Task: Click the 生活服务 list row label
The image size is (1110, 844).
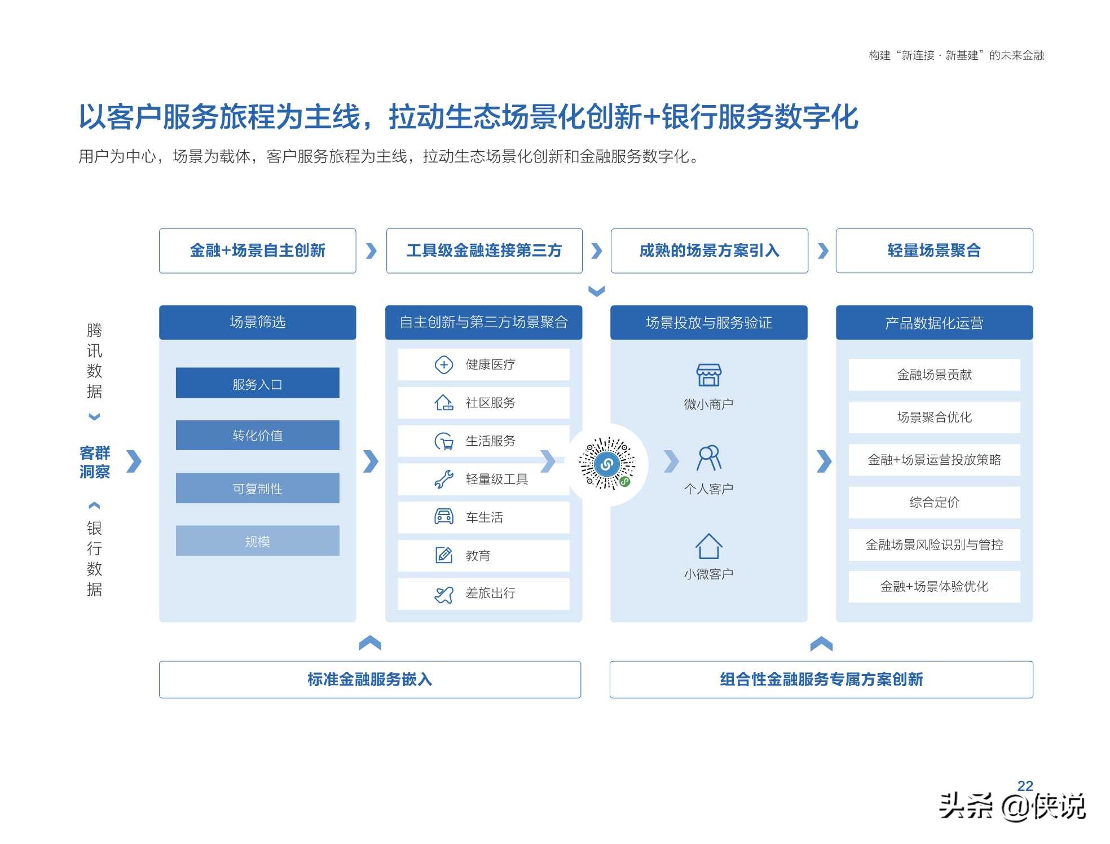Action: coord(490,441)
